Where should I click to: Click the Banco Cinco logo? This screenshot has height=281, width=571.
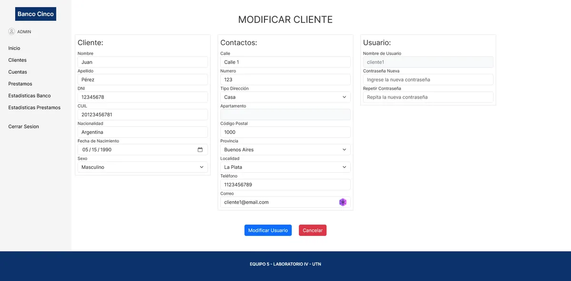point(36,14)
